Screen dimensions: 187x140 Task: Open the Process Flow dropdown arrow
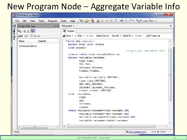click(x=156, y=21)
